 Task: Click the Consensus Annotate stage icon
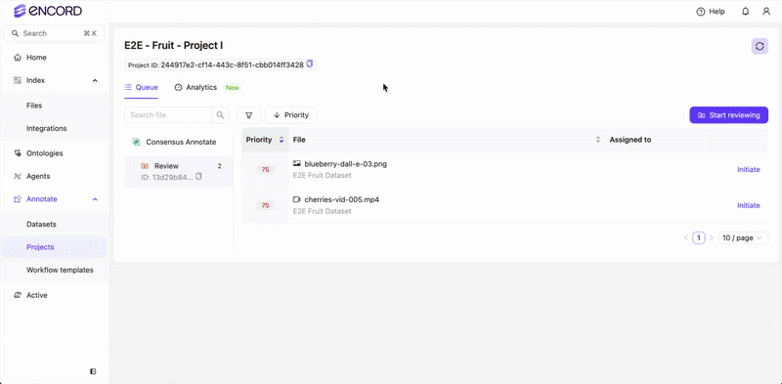[x=136, y=142]
